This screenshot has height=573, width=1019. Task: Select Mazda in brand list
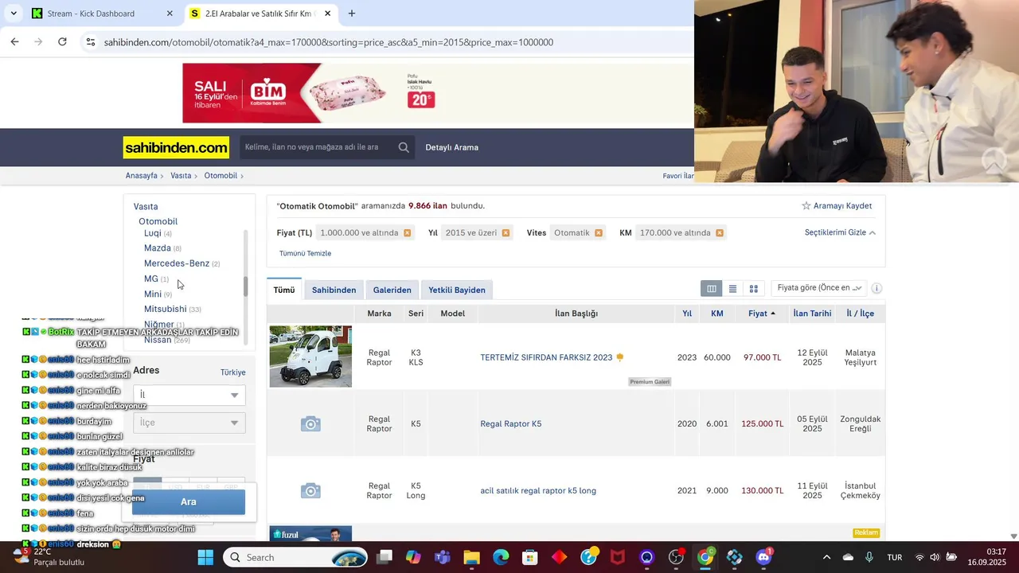click(x=158, y=248)
